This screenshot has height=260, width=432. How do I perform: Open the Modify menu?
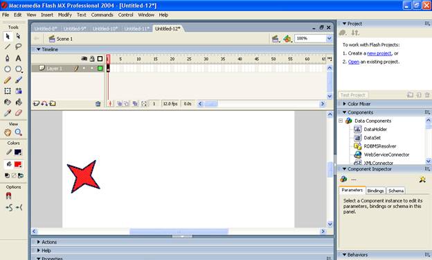pyautogui.click(x=65, y=15)
